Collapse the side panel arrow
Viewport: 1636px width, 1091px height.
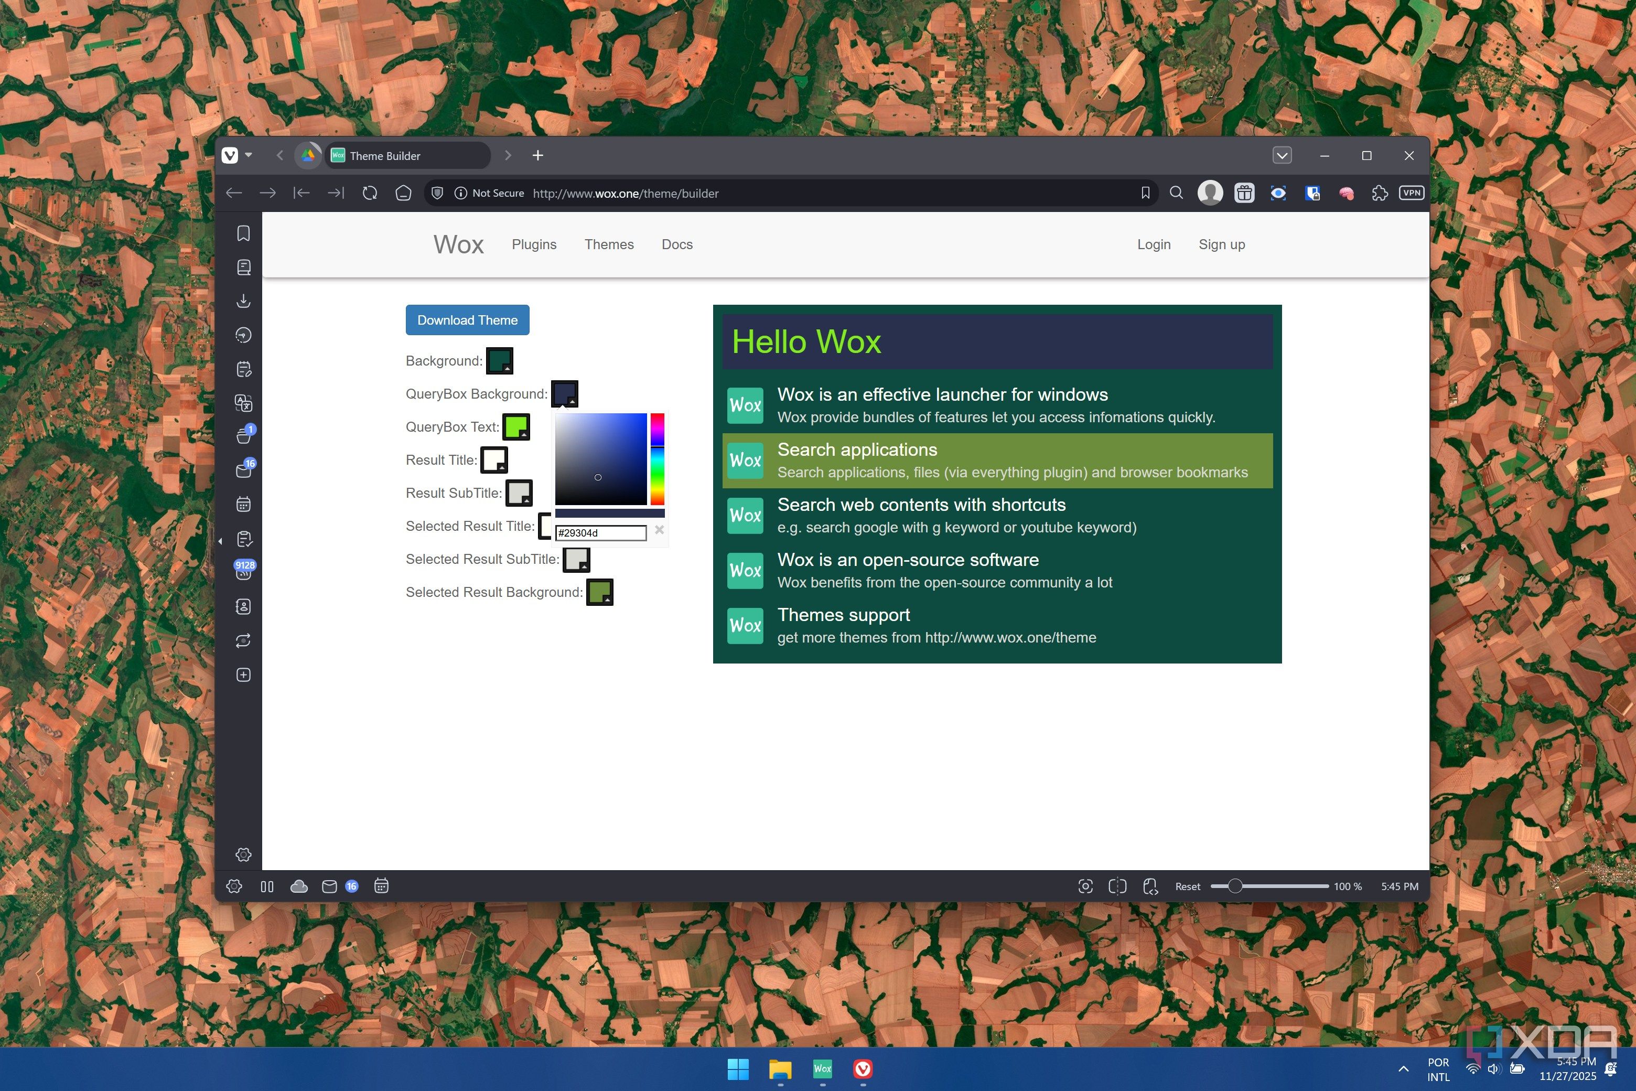(221, 541)
